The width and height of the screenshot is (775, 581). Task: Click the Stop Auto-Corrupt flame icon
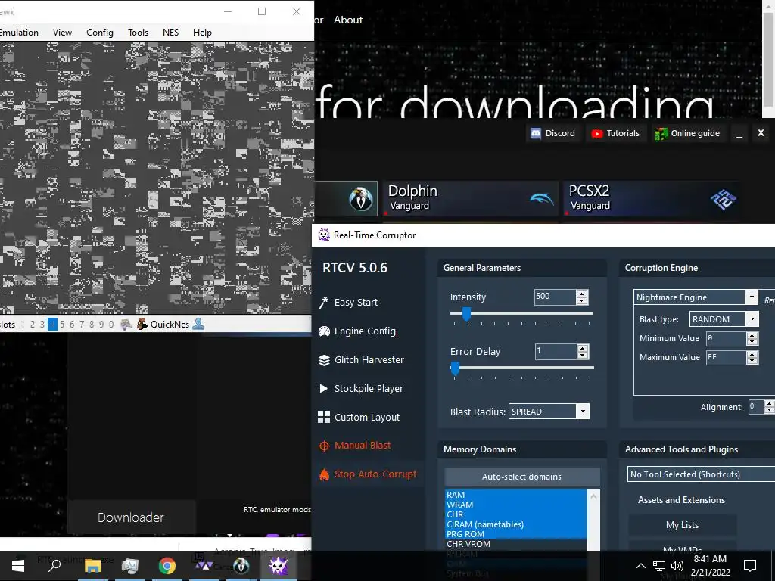[324, 474]
